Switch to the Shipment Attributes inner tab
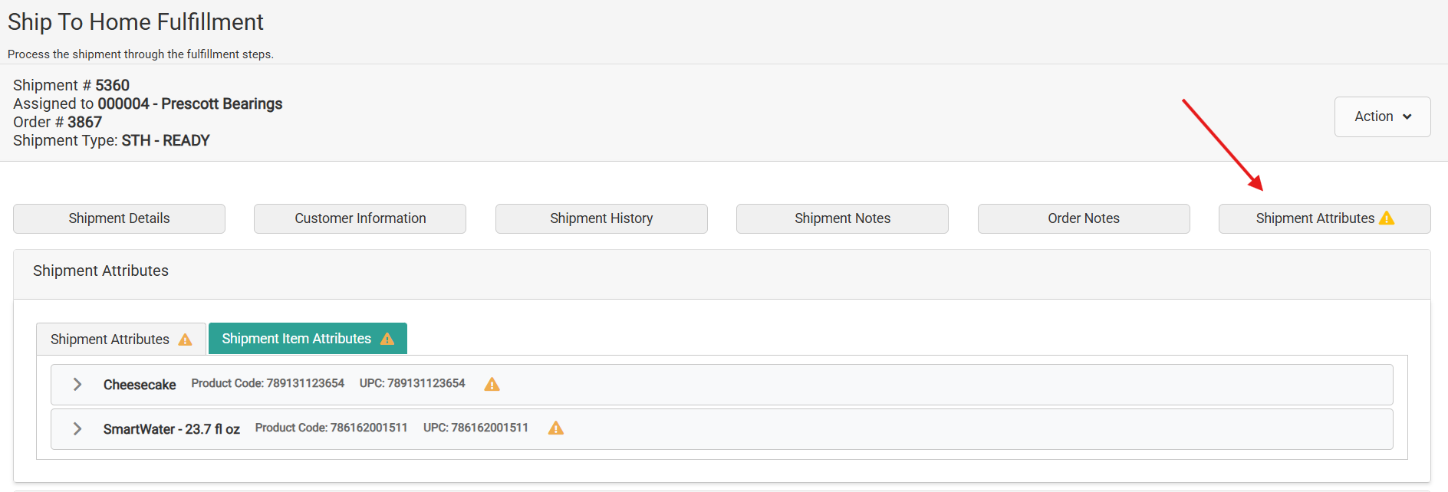Viewport: 1448px width, 492px height. point(110,339)
